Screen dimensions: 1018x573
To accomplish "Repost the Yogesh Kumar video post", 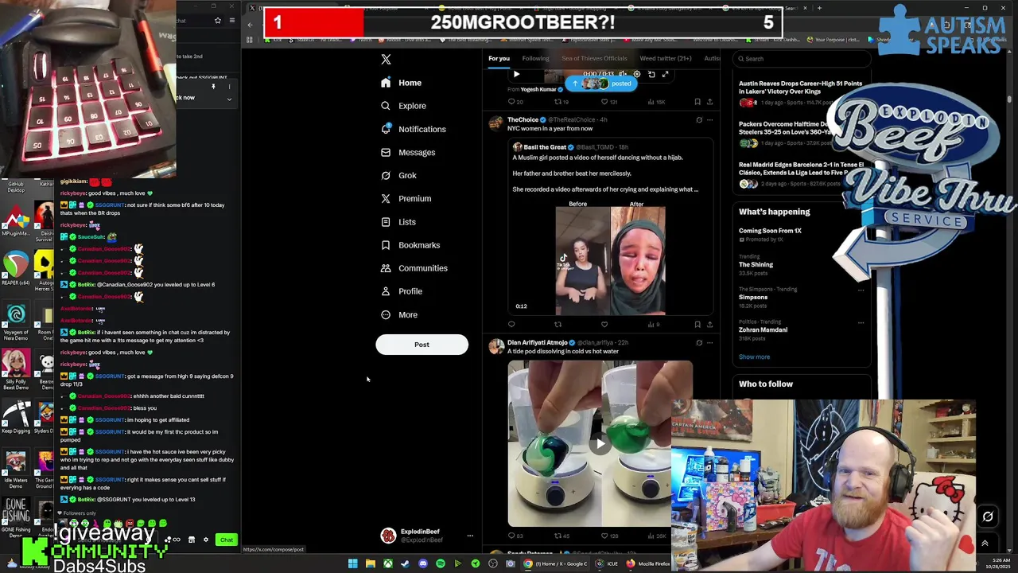I will (561, 102).
